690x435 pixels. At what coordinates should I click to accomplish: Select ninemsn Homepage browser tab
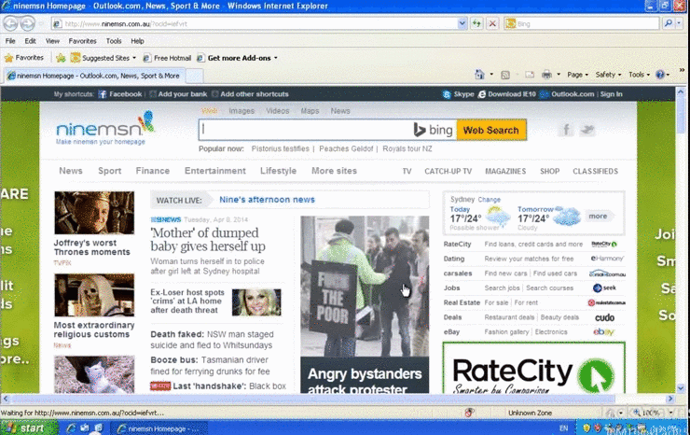click(94, 76)
